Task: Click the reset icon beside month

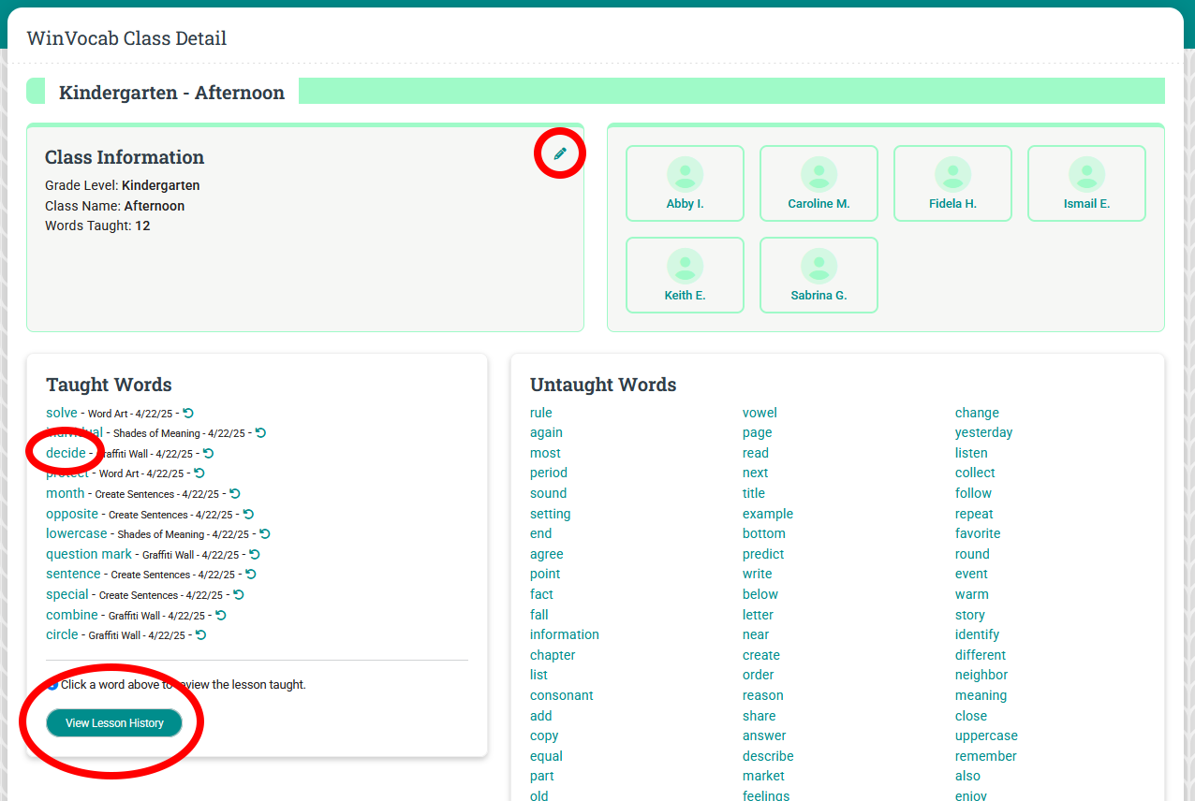Action: [235, 493]
